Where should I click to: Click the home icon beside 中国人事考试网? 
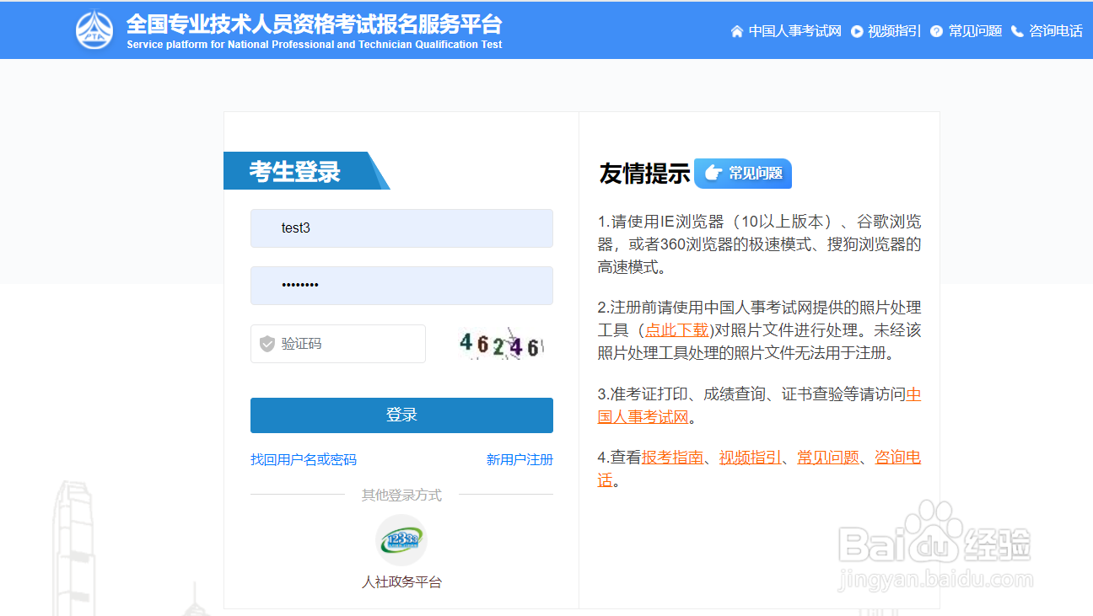click(738, 30)
